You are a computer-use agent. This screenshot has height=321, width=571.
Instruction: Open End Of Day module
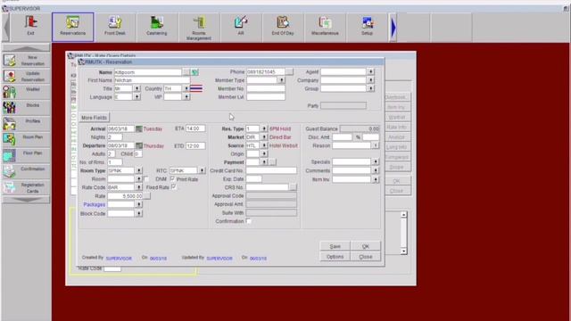(x=283, y=27)
